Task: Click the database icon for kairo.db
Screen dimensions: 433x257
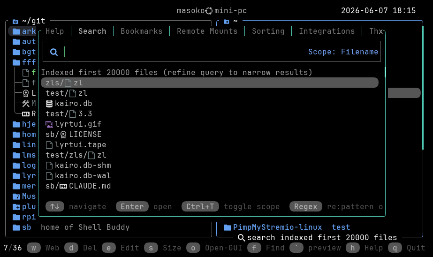Action: click(49, 104)
